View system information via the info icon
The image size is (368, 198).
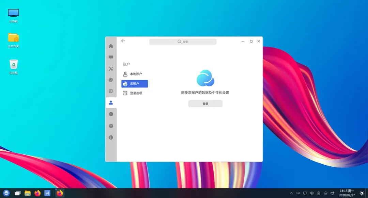110,137
